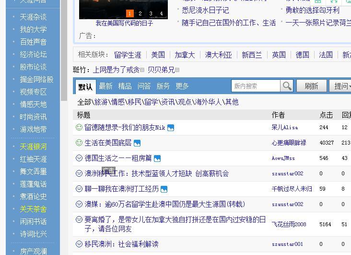
Task: Click the search magnifier icon
Action: tap(287, 86)
